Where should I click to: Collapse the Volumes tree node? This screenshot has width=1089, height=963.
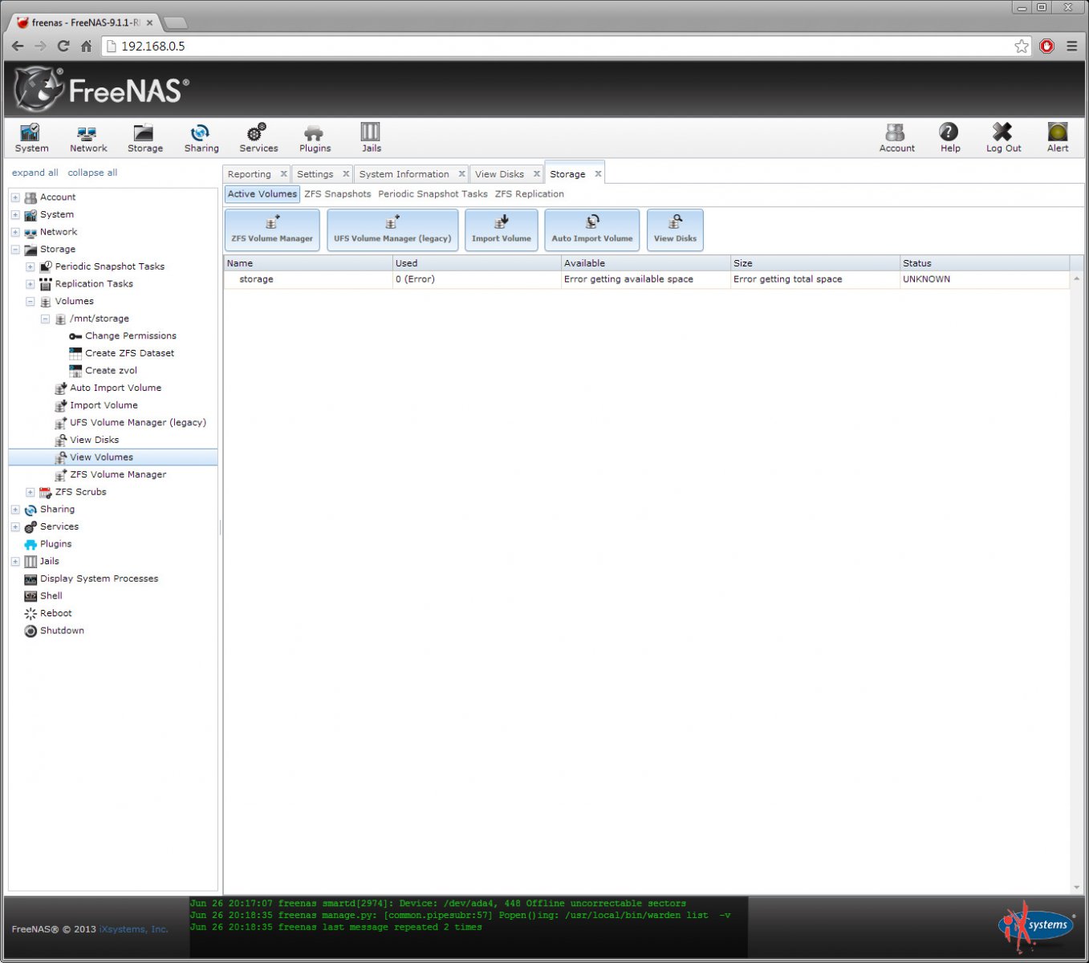[30, 302]
